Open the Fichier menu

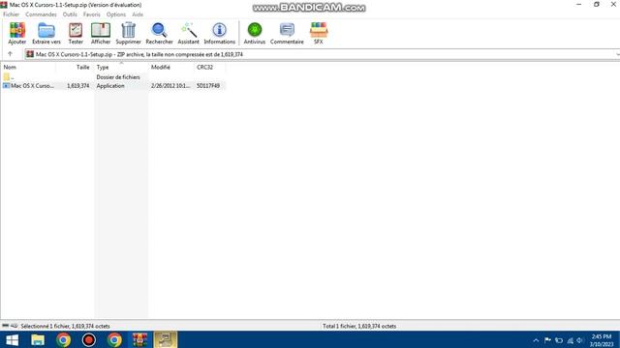click(11, 14)
